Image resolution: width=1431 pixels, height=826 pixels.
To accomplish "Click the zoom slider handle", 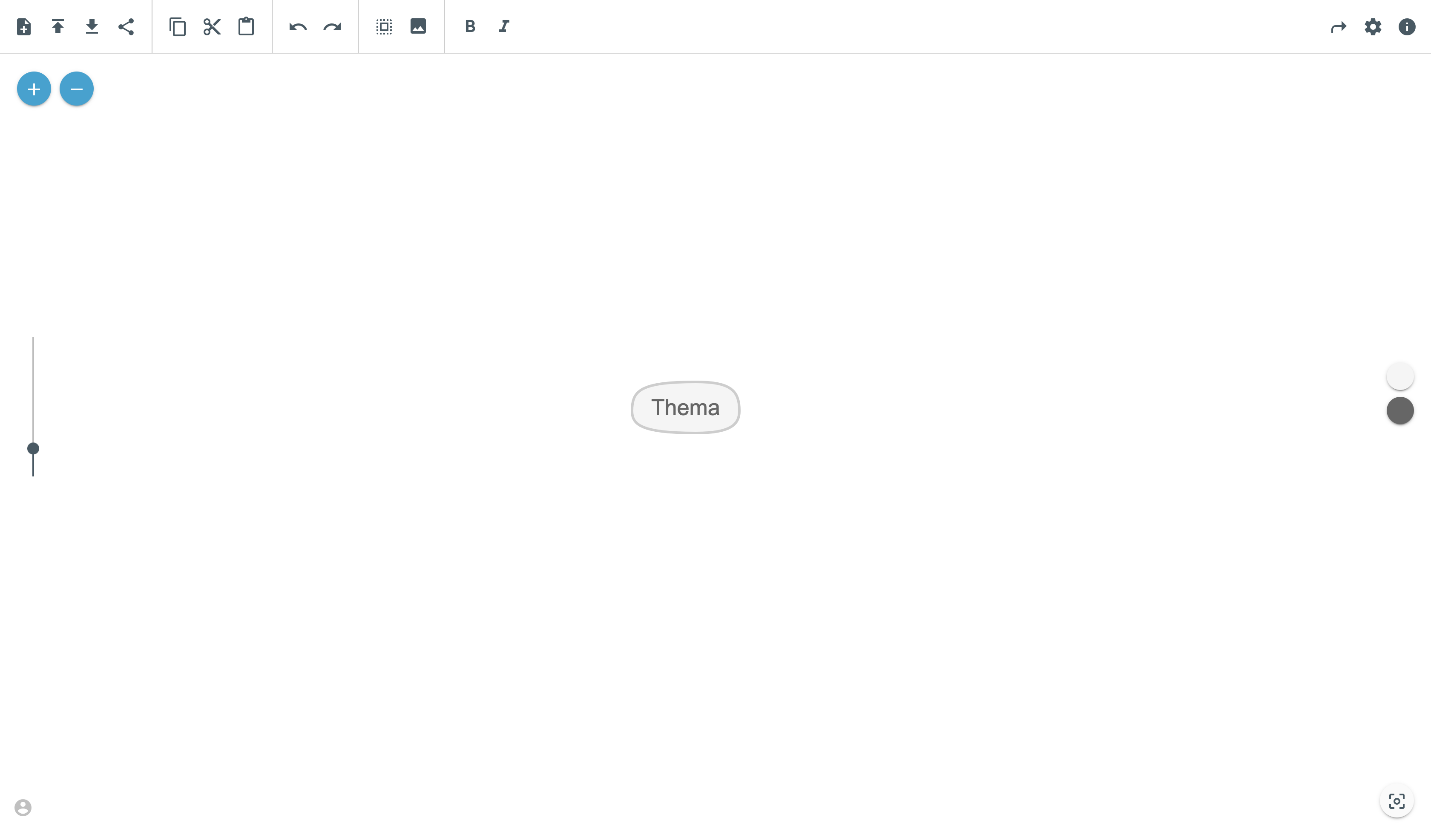I will pos(34,449).
